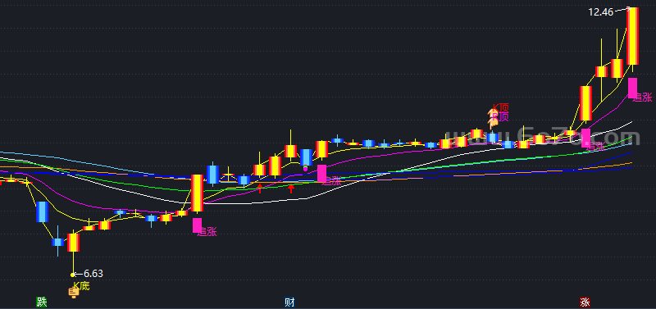The image size is (656, 309).
Task: Click the green 跌 event icon
Action: [42, 302]
